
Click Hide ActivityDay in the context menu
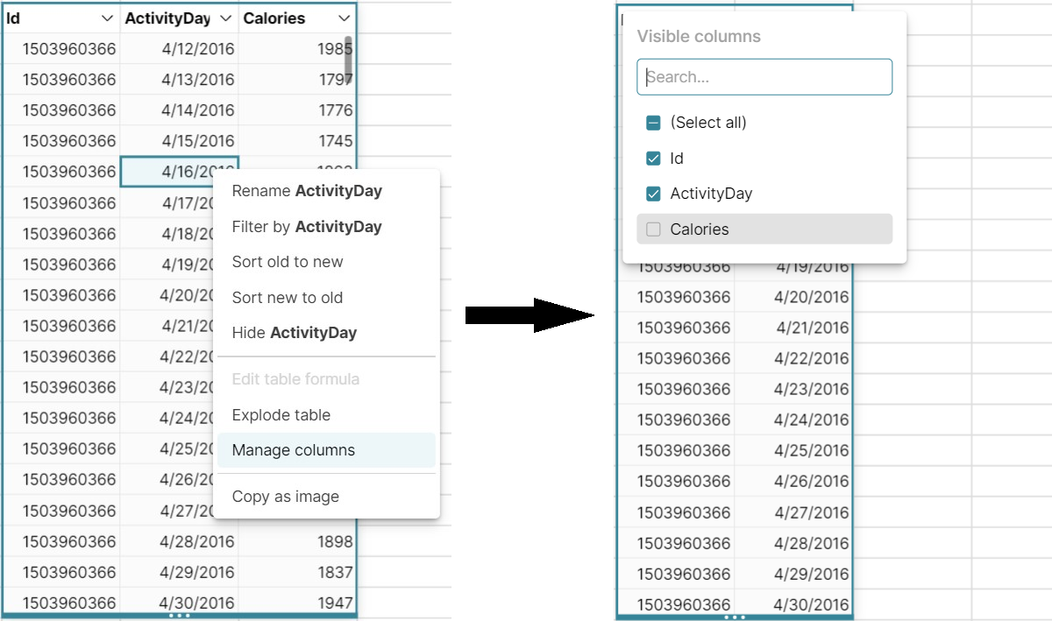[295, 333]
